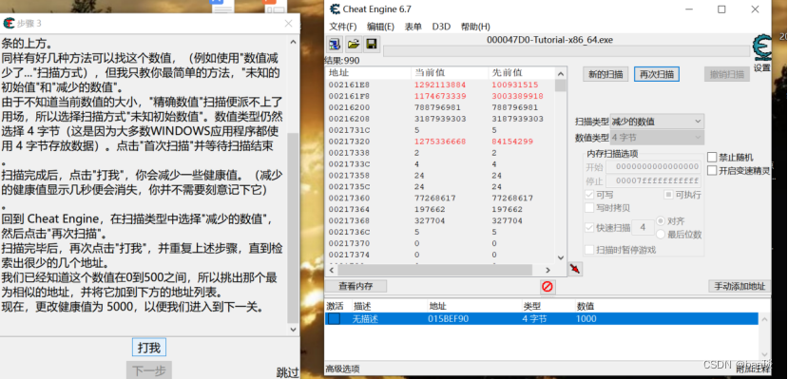Click the 下一步 button in tutorial
This screenshot has height=379, width=788.
pos(148,370)
